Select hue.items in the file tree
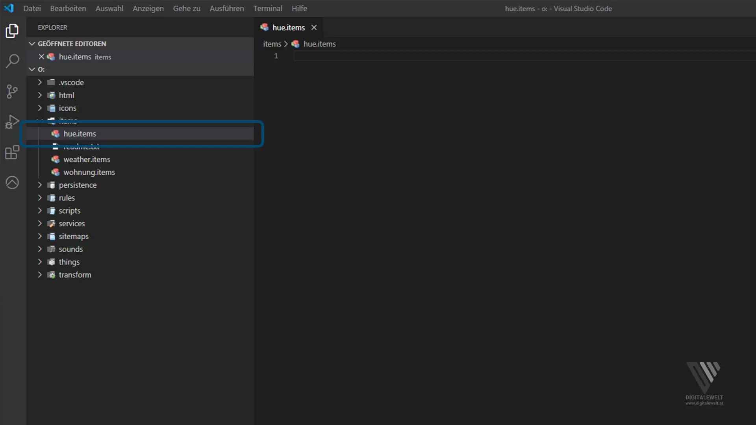 pos(140,134)
